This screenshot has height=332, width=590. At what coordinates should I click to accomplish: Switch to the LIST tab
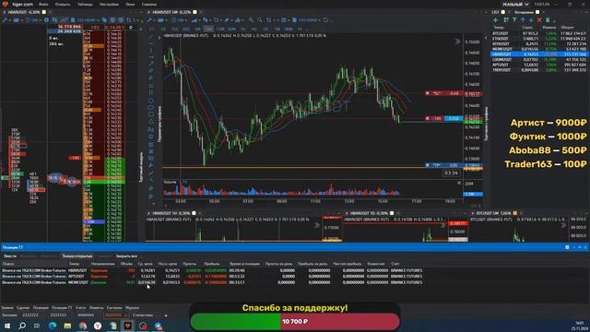[x=496, y=12]
